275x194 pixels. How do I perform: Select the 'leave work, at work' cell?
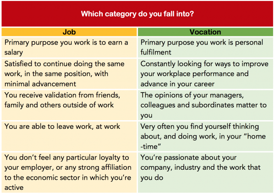coord(69,126)
